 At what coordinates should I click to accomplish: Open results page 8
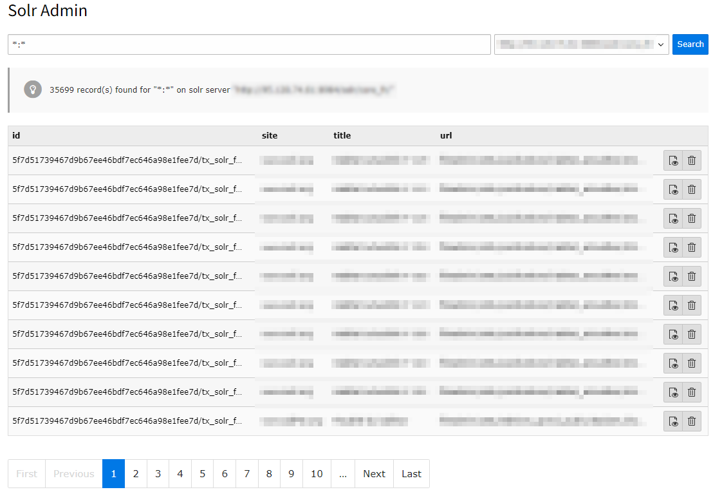click(x=269, y=474)
